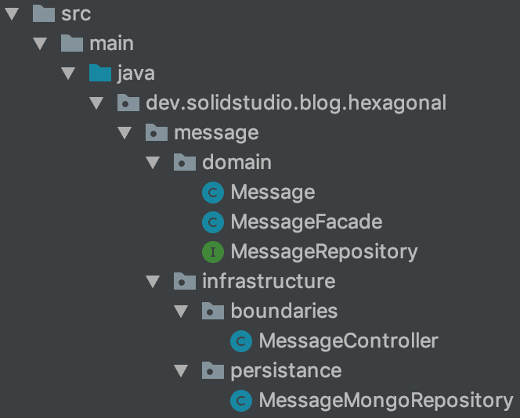The height and width of the screenshot is (418, 520).
Task: Click the MessageRepository interface icon
Action: [213, 252]
